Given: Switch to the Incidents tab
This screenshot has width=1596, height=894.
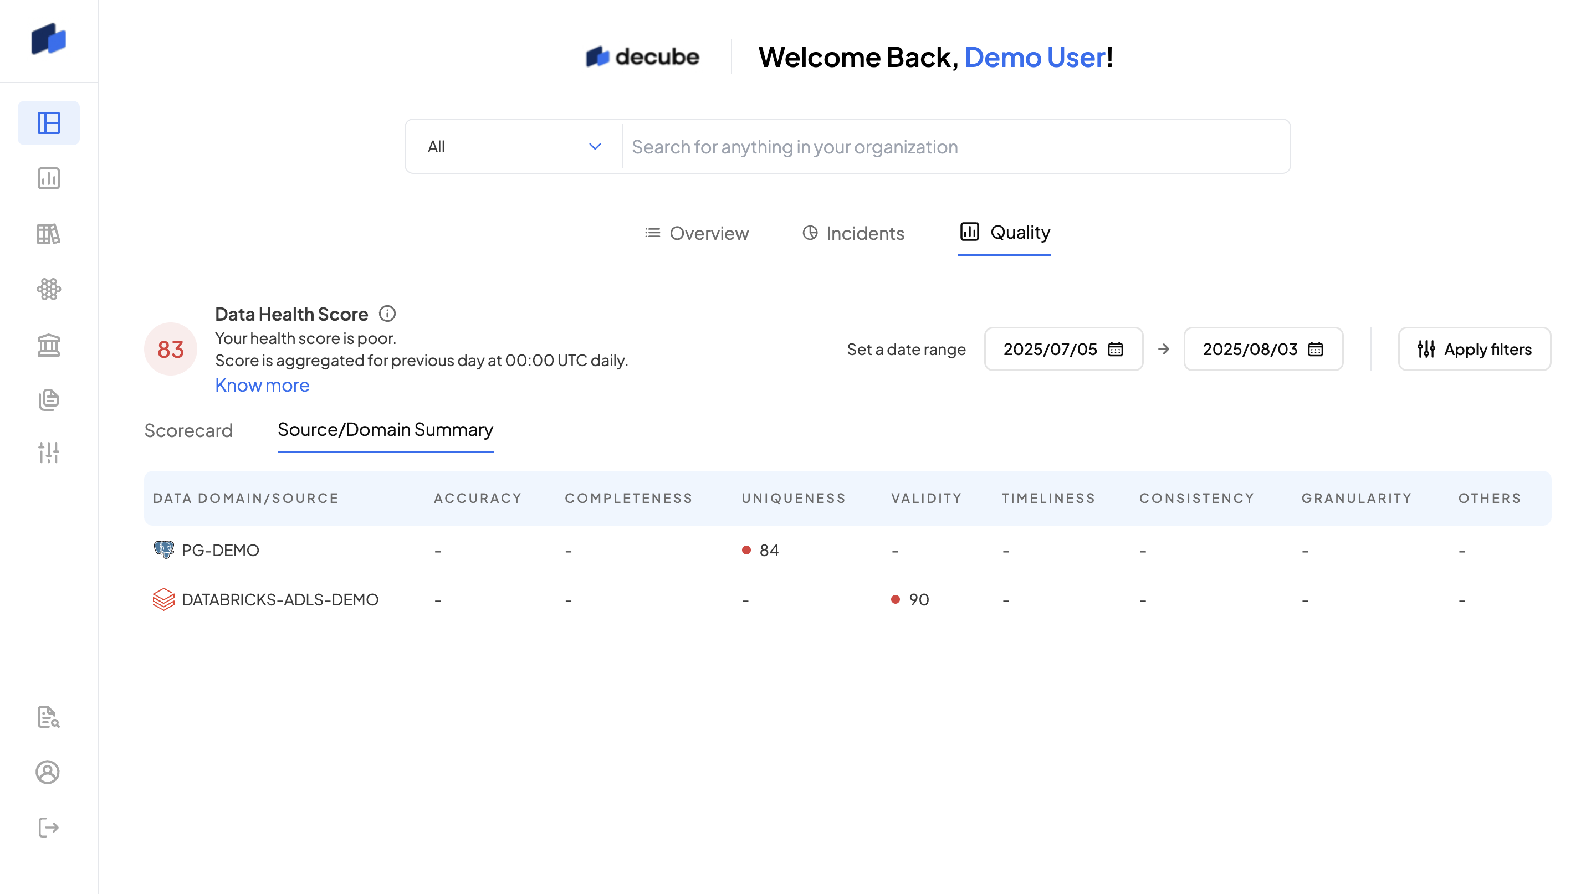Looking at the screenshot, I should tap(853, 233).
